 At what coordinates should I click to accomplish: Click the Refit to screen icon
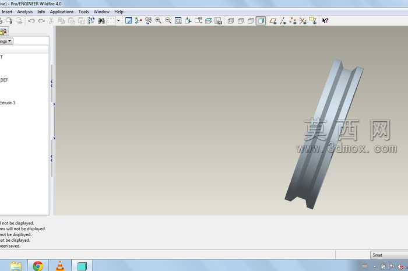[x=178, y=21]
